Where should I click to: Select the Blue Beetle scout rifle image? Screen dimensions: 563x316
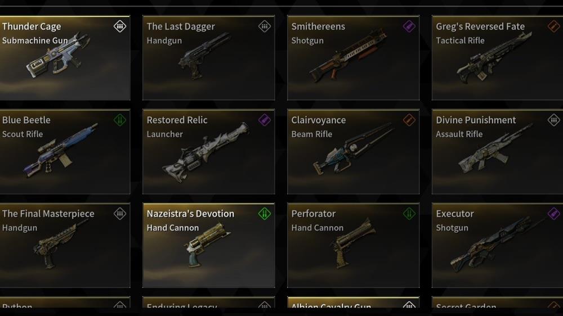coord(60,150)
